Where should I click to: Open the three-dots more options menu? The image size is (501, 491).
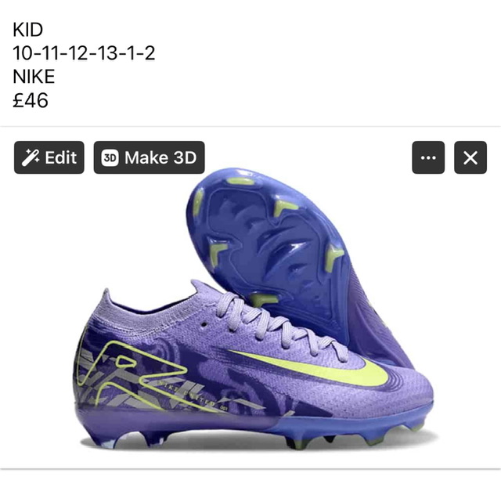(428, 157)
